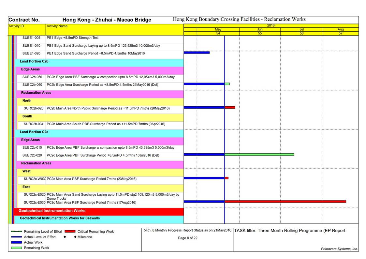Image resolution: width=366 pixels, height=259 pixels.
Task: Click the green remaining bar for SUEC2b-060
Action: pyautogui.click(x=227, y=84)
